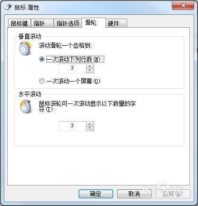
Task: Click the mouse icon in title bar
Action: 8,7
